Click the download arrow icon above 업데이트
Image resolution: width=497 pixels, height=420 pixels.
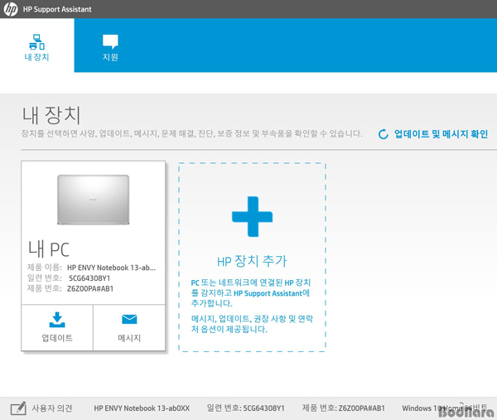coord(57,320)
